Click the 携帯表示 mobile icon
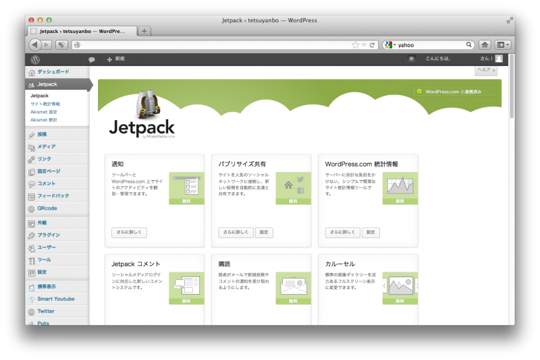 (32, 287)
